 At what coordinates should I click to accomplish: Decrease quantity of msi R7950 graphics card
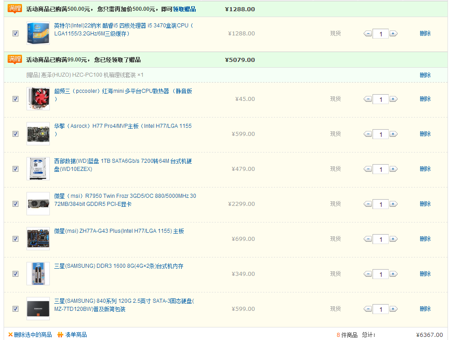tap(368, 204)
